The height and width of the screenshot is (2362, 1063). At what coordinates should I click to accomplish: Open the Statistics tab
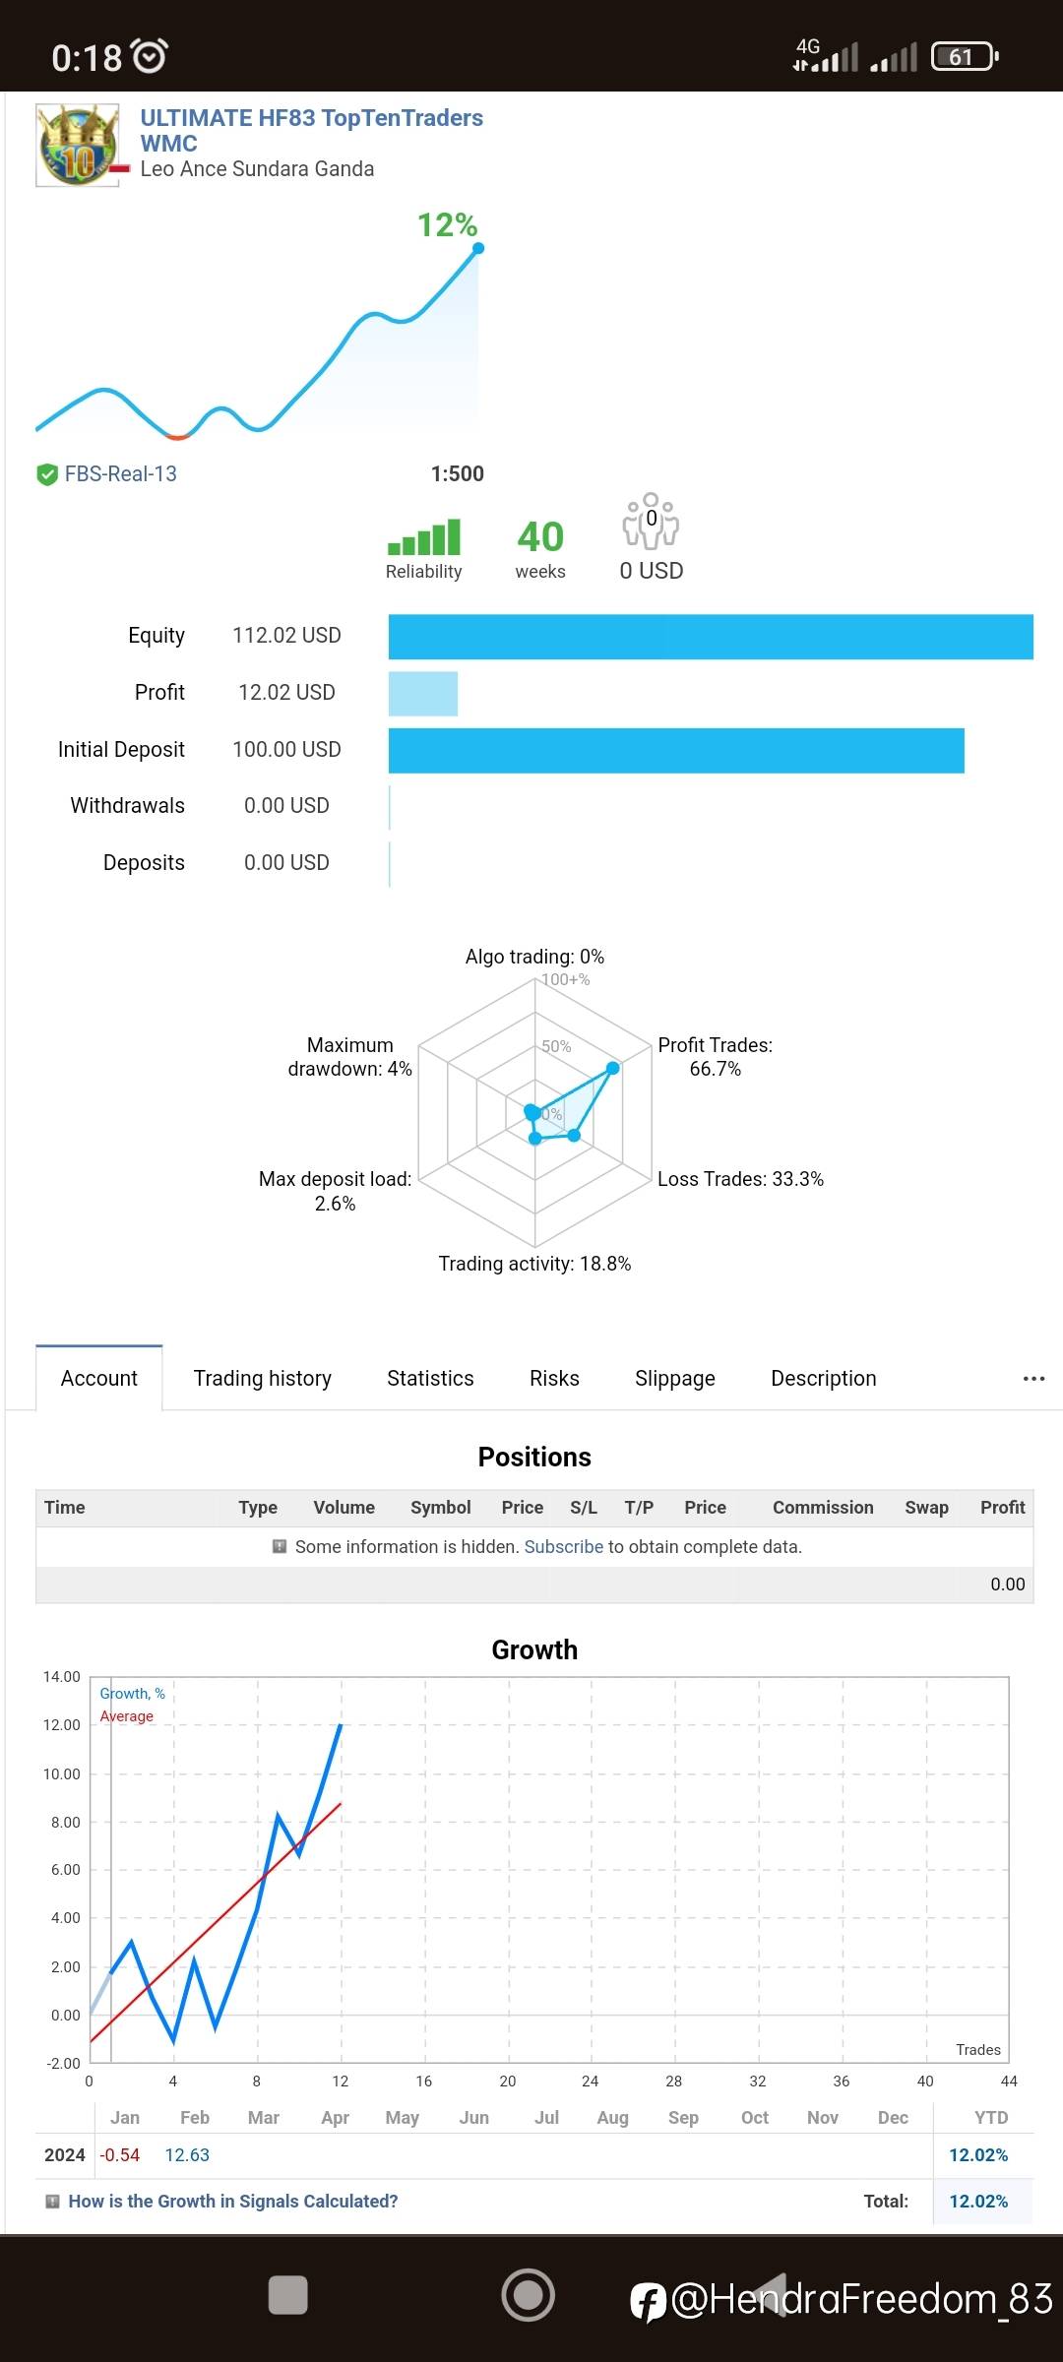point(430,1379)
